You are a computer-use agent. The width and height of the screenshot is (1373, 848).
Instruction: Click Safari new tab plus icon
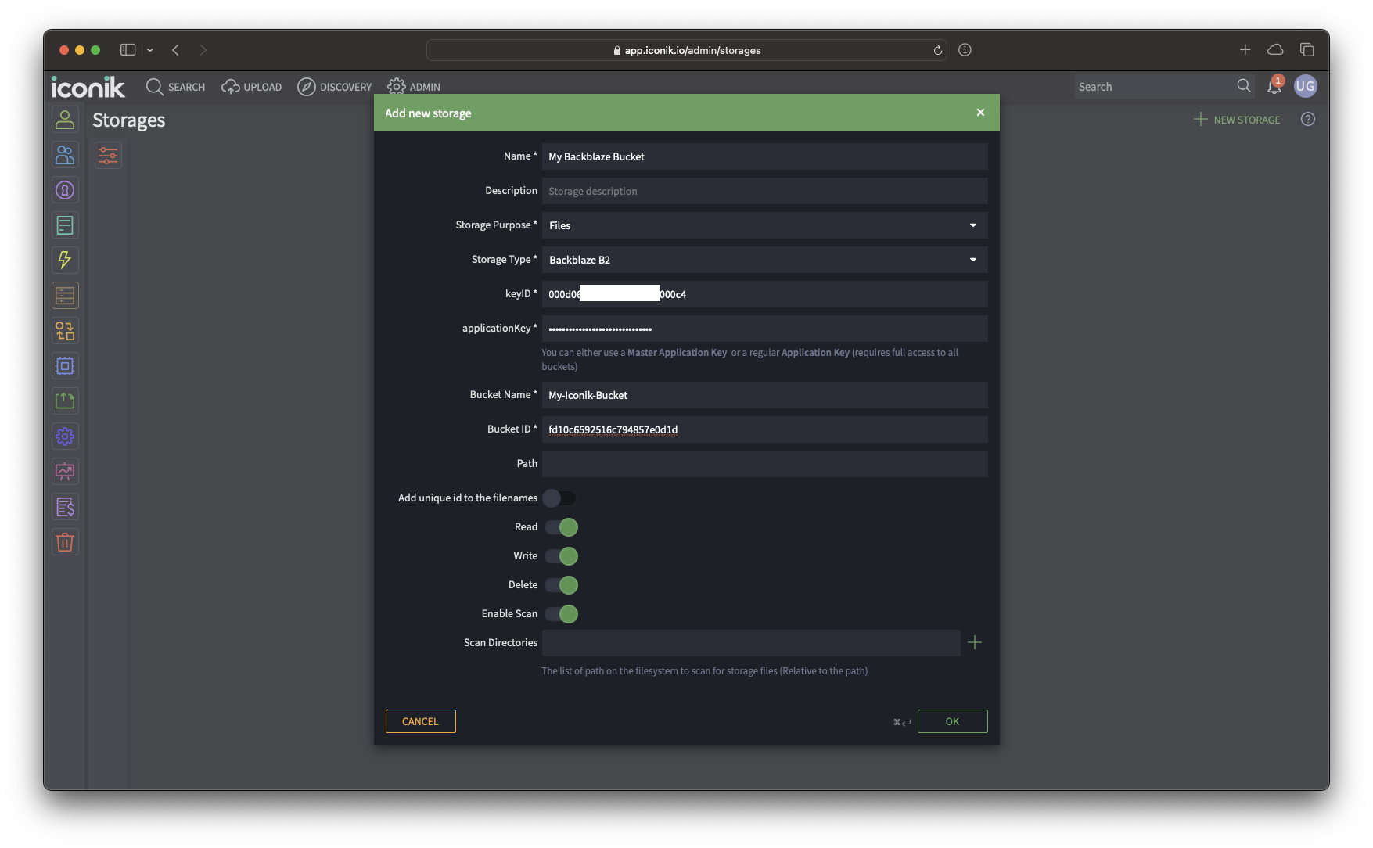[1245, 50]
